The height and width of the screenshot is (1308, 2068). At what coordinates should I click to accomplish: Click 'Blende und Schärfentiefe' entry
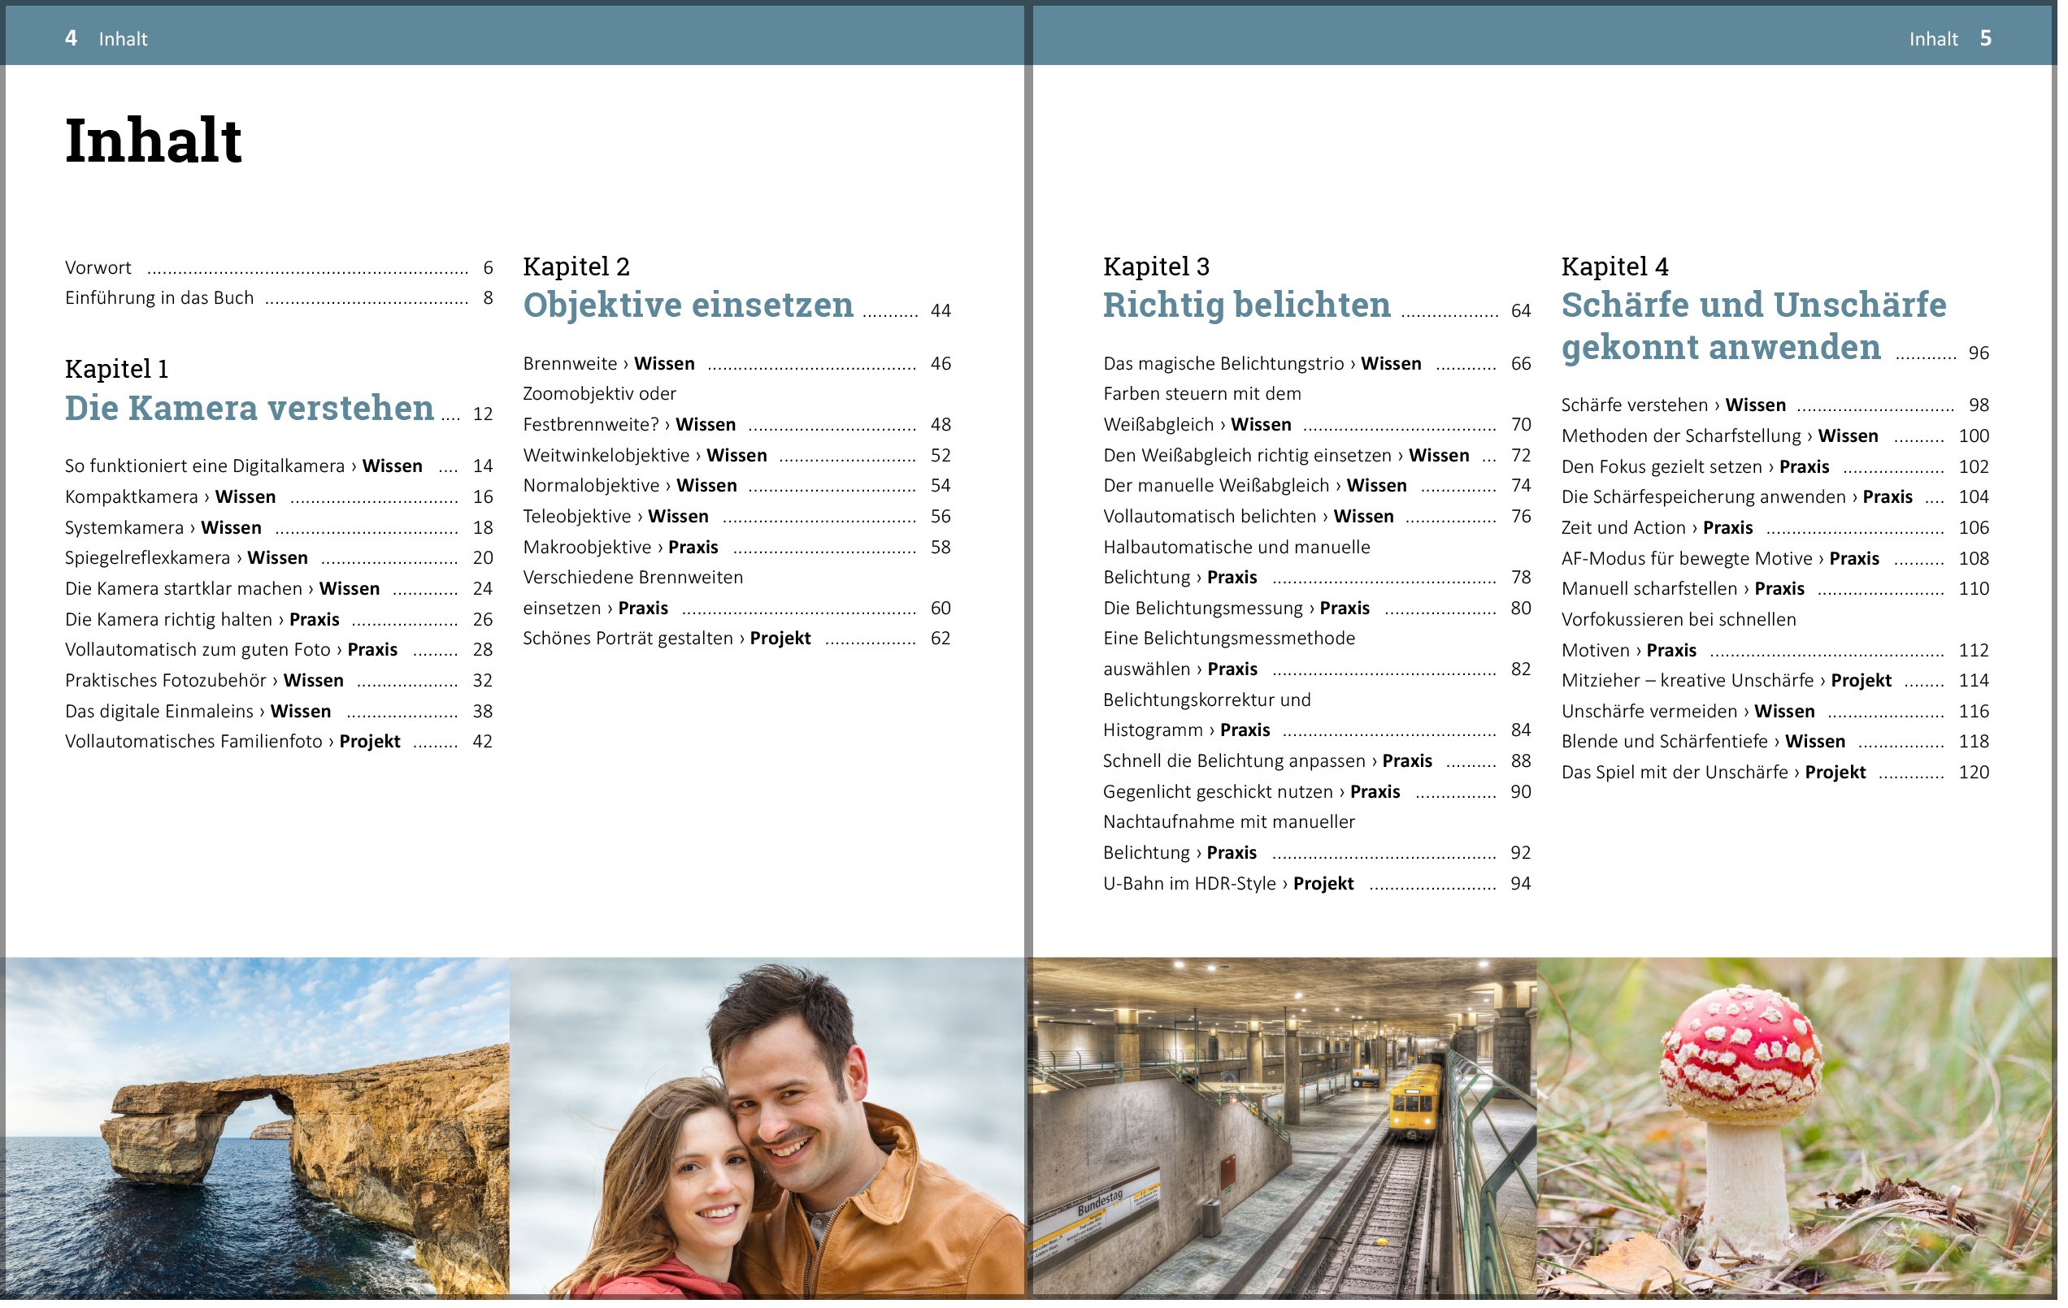click(1775, 742)
